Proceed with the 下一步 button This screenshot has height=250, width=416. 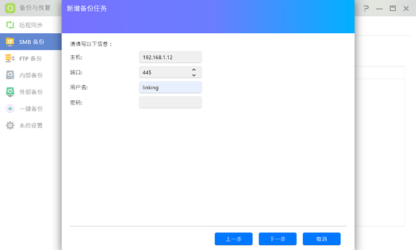click(277, 239)
